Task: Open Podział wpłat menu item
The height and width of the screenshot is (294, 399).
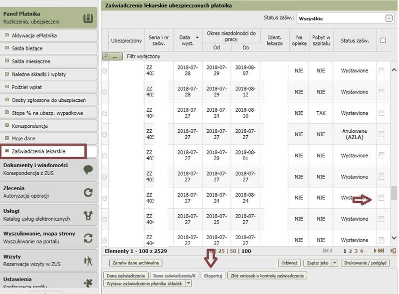Action: tap(48, 87)
